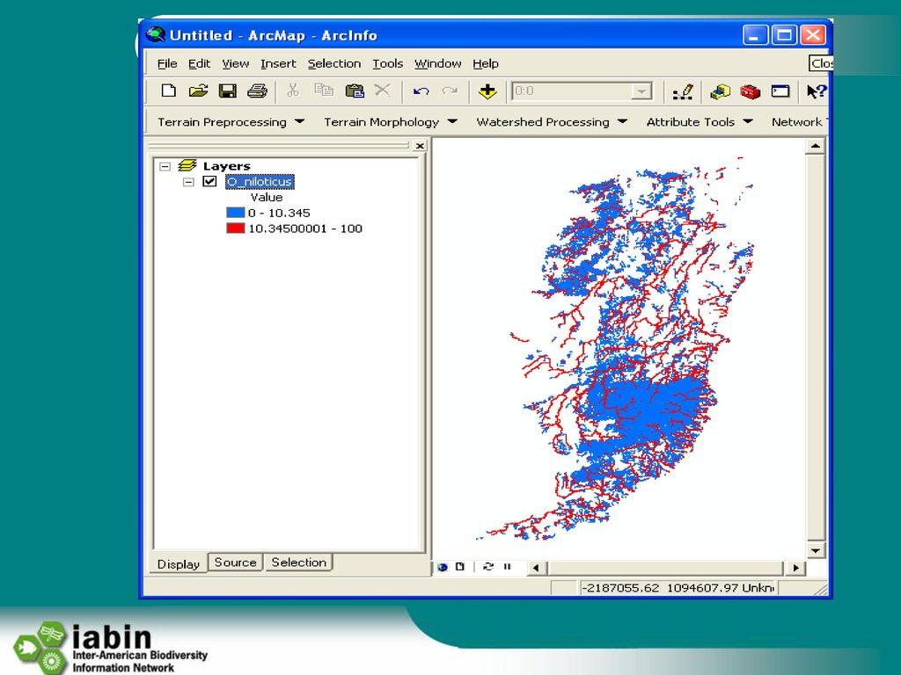Open the red ArcToolbox icon
The image size is (901, 675).
click(x=750, y=91)
